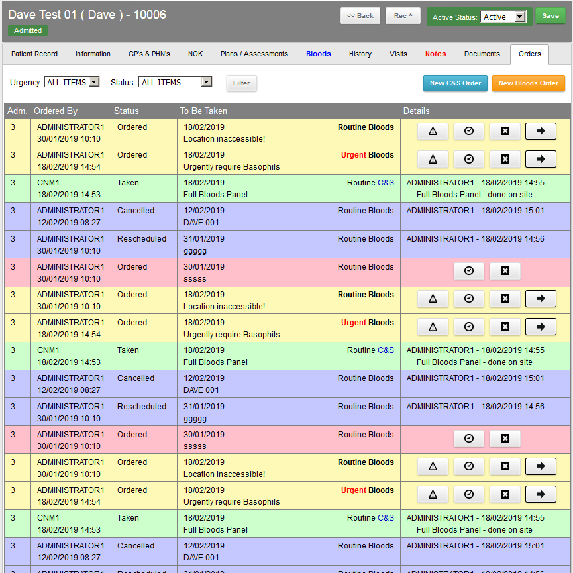Click the warning triangle on the first Routine Bloods order
The image size is (573, 573).
tap(433, 130)
